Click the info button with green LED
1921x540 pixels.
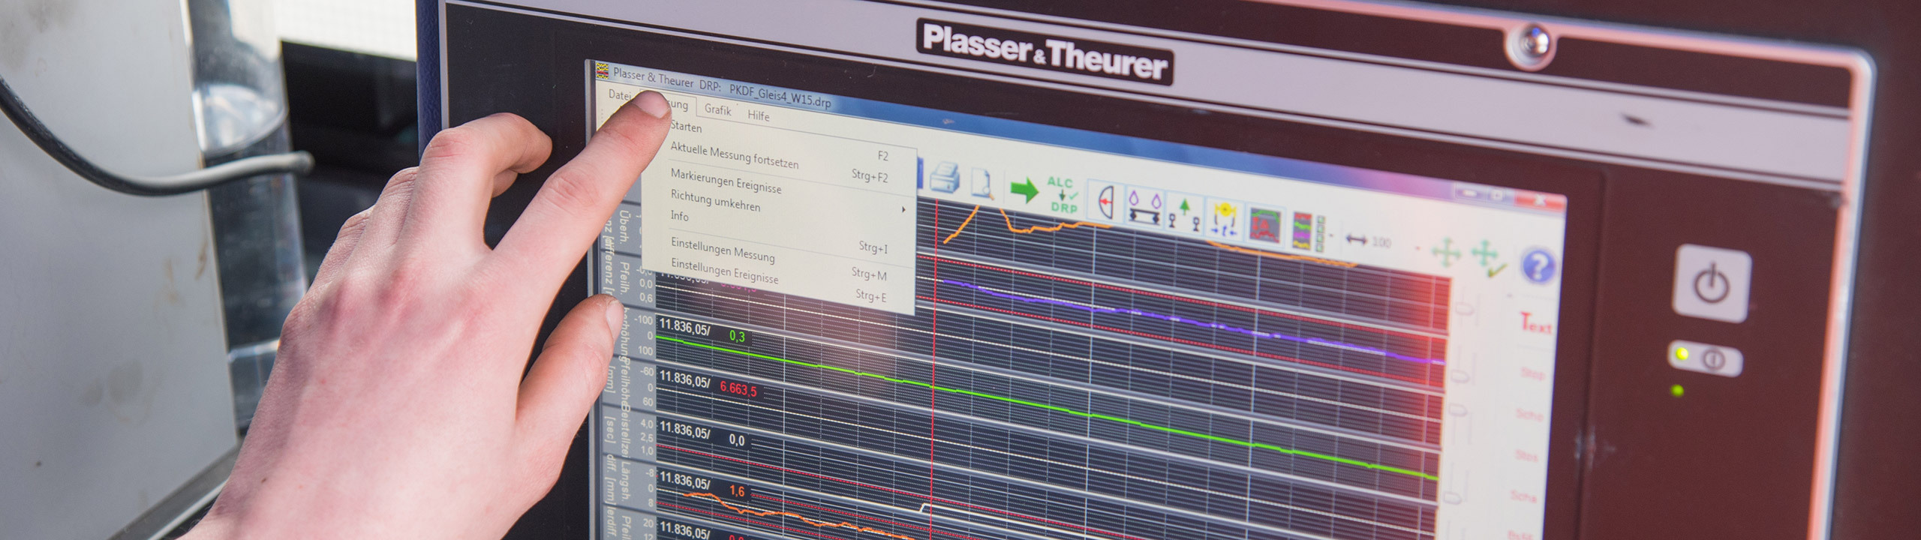click(x=1704, y=357)
